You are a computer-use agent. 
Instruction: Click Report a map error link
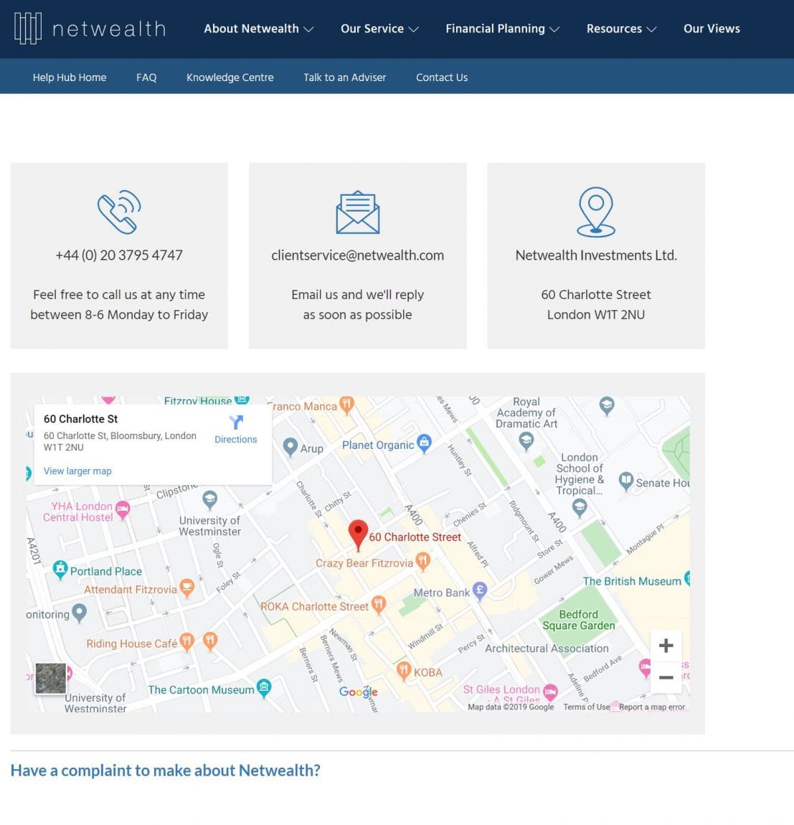click(x=652, y=707)
